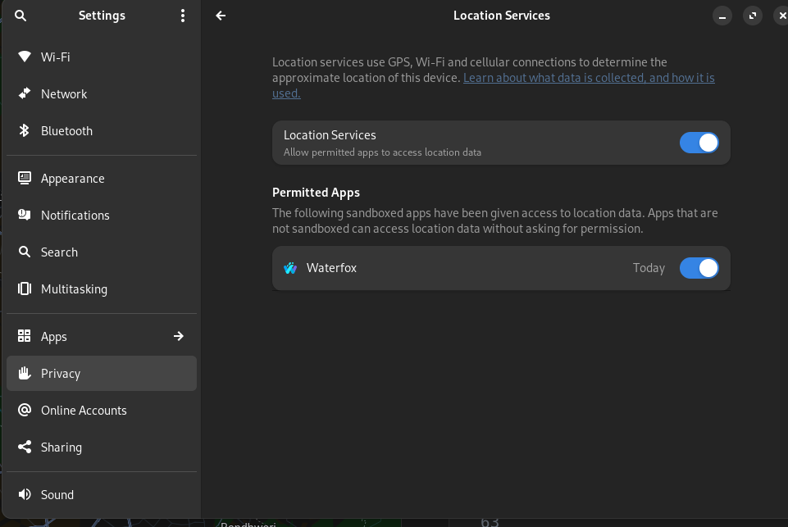Select Multitasking label
The image size is (788, 527).
pyautogui.click(x=74, y=289)
